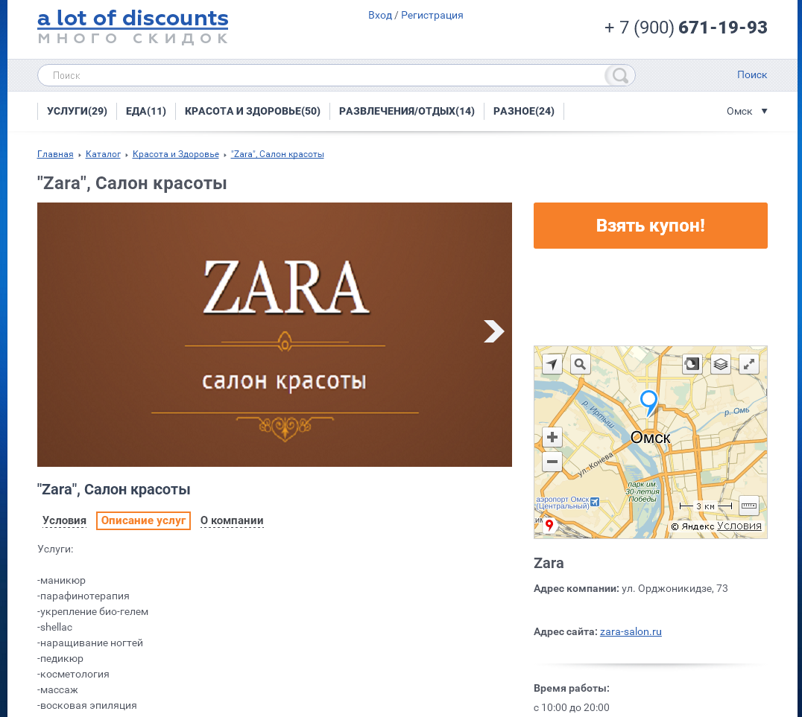Click the -массаж service line
The image size is (802, 717).
pyautogui.click(x=58, y=690)
